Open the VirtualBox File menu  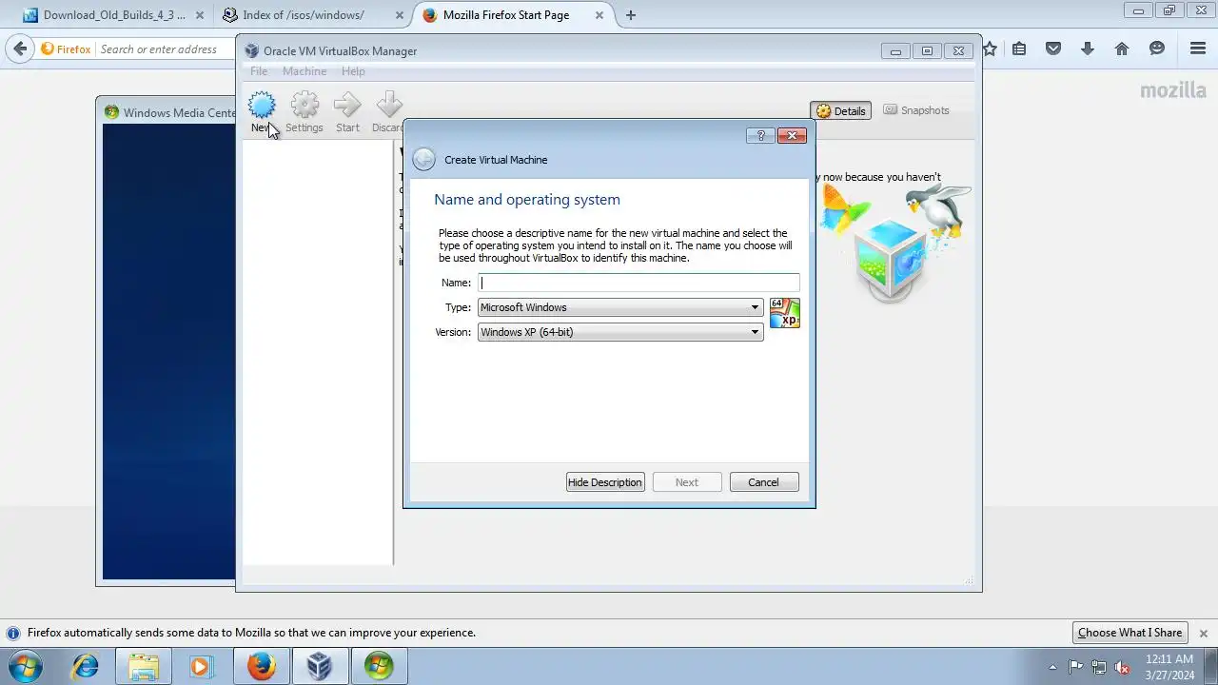(x=259, y=71)
